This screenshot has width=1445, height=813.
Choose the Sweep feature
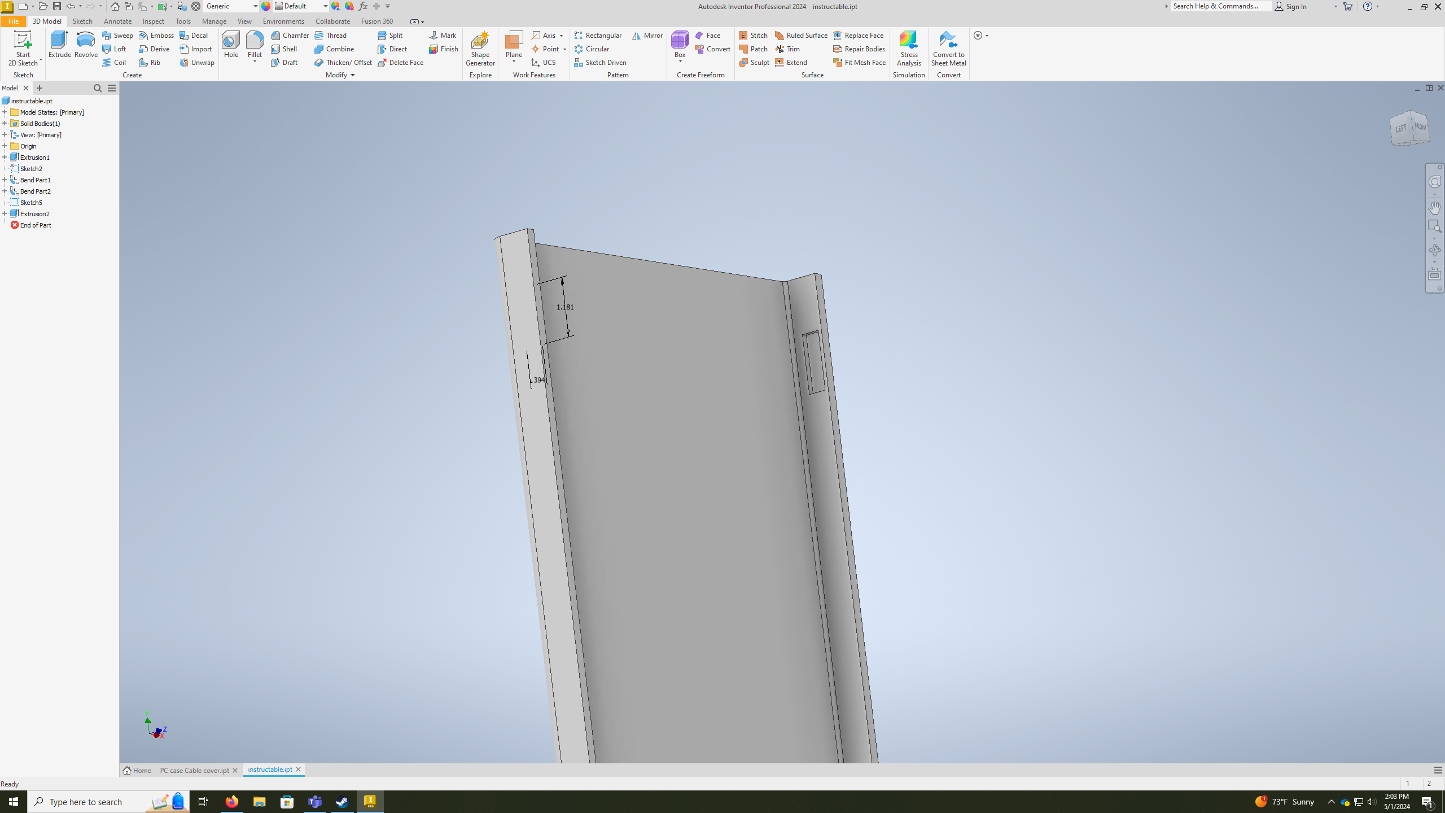point(118,35)
